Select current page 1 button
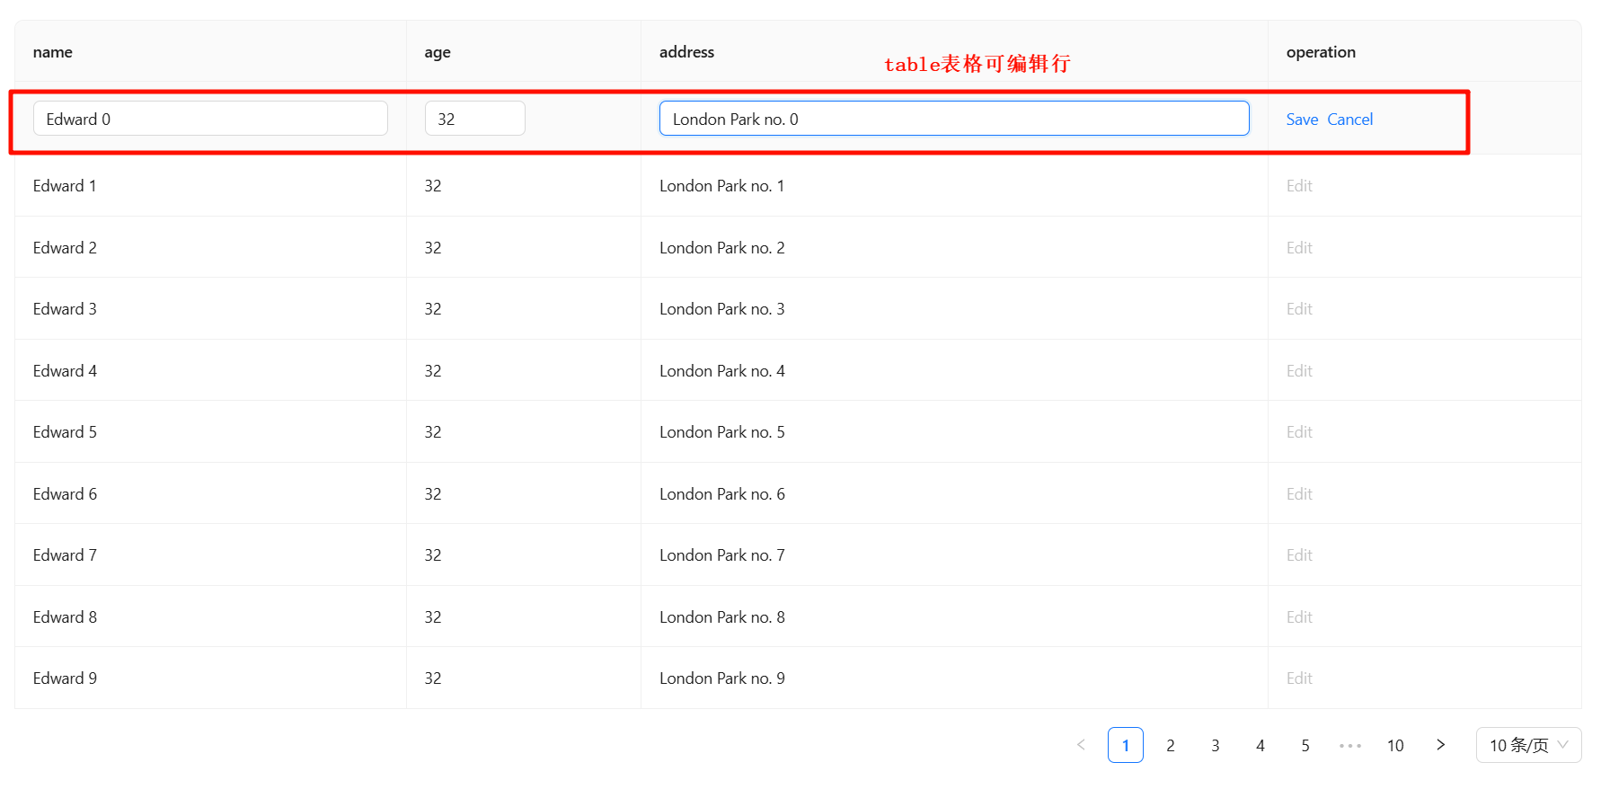Viewport: 1601px width, 789px height. (1125, 745)
